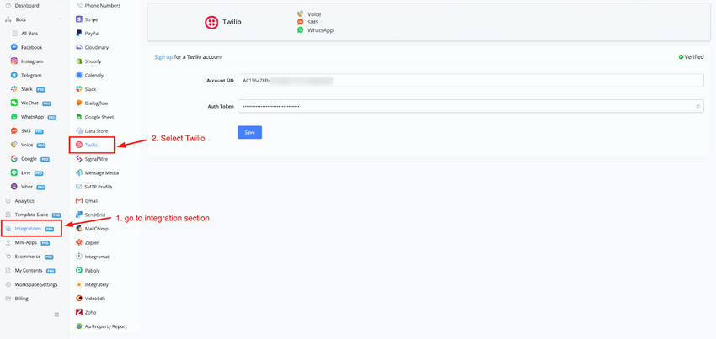
Task: Collapse the Bots menu chevron
Action: [61, 19]
